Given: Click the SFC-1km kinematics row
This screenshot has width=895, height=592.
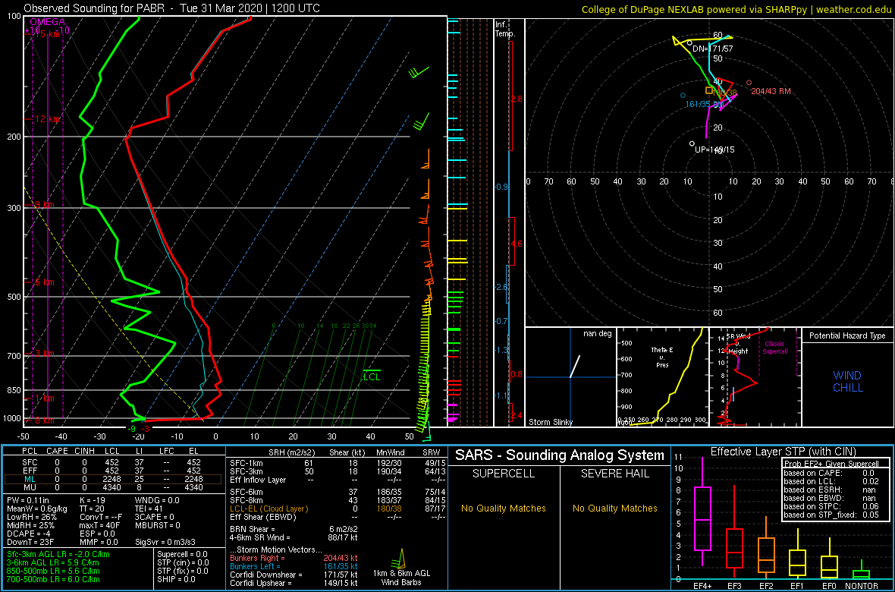Looking at the screenshot, I should point(337,463).
